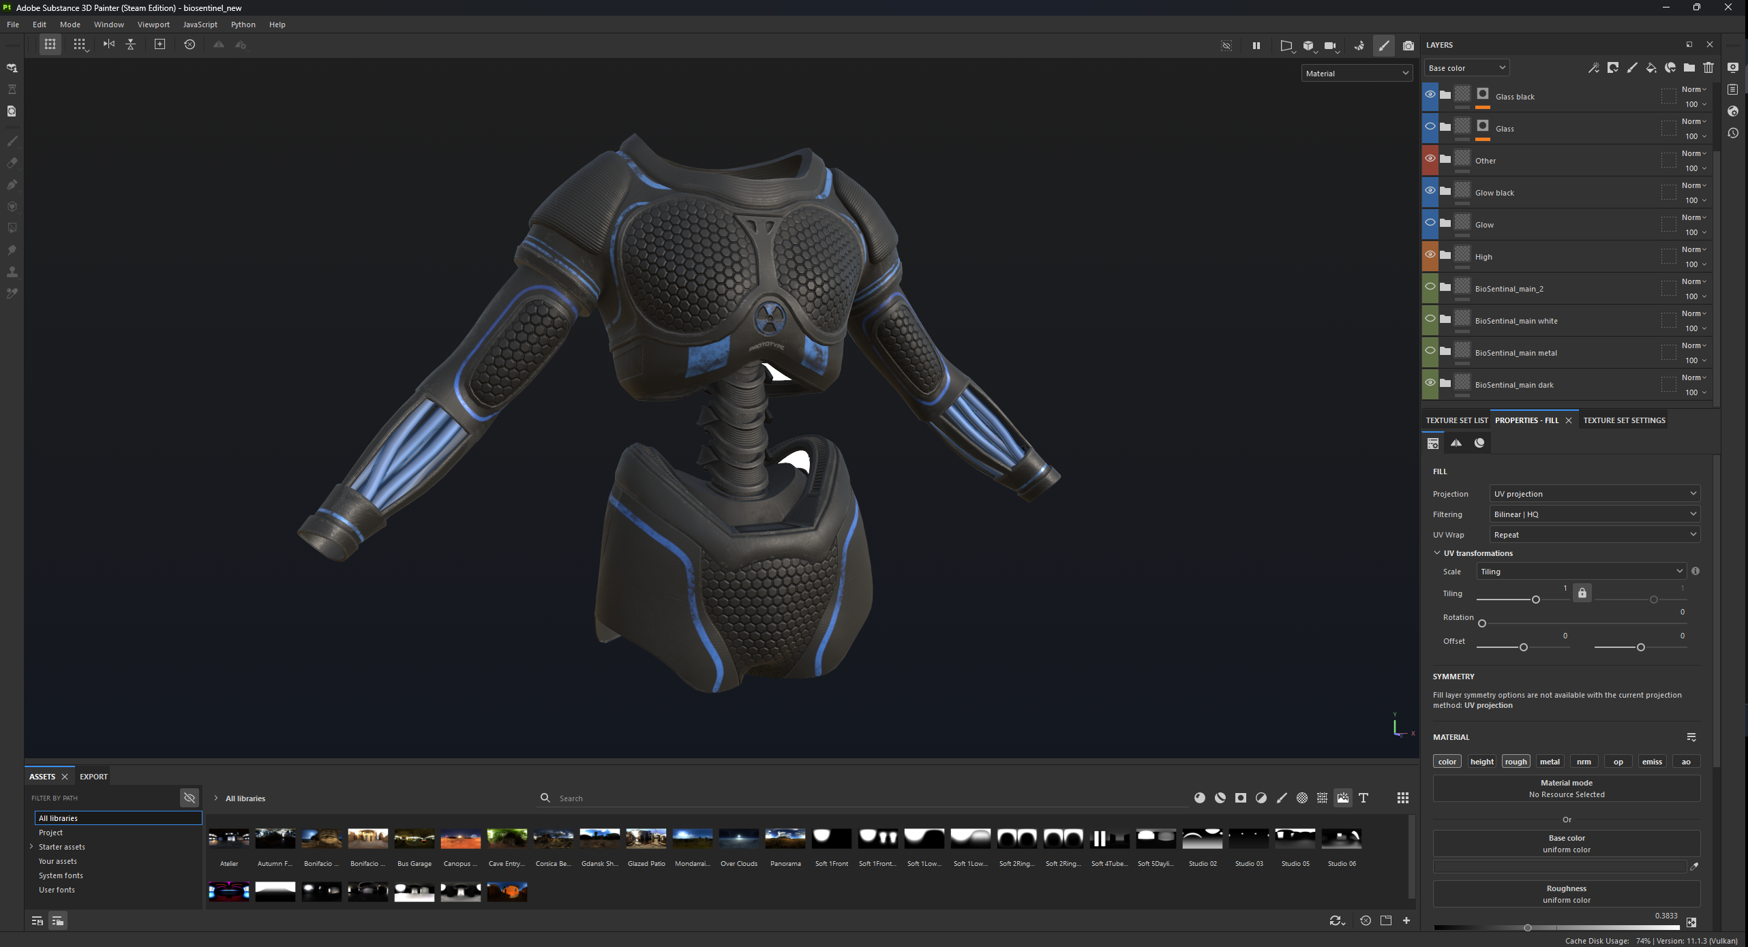Adjust the Rotation slider handle
Viewport: 1748px width, 947px height.
1481,623
